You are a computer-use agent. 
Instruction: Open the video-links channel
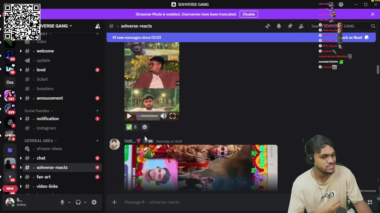pyautogui.click(x=61, y=186)
